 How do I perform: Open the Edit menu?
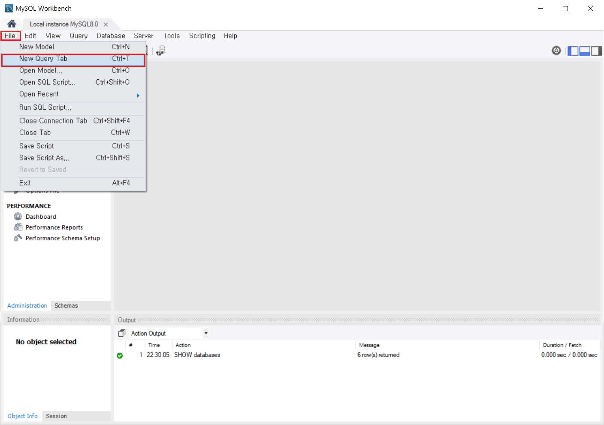[x=30, y=36]
